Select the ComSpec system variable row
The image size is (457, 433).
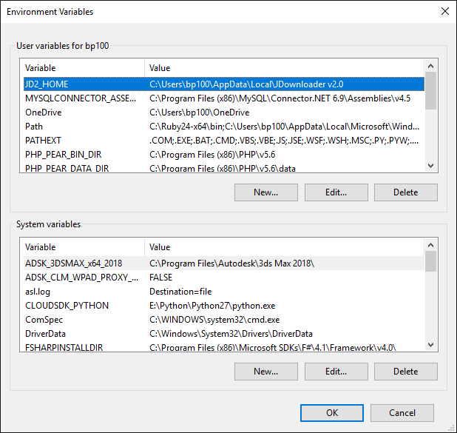pos(44,320)
